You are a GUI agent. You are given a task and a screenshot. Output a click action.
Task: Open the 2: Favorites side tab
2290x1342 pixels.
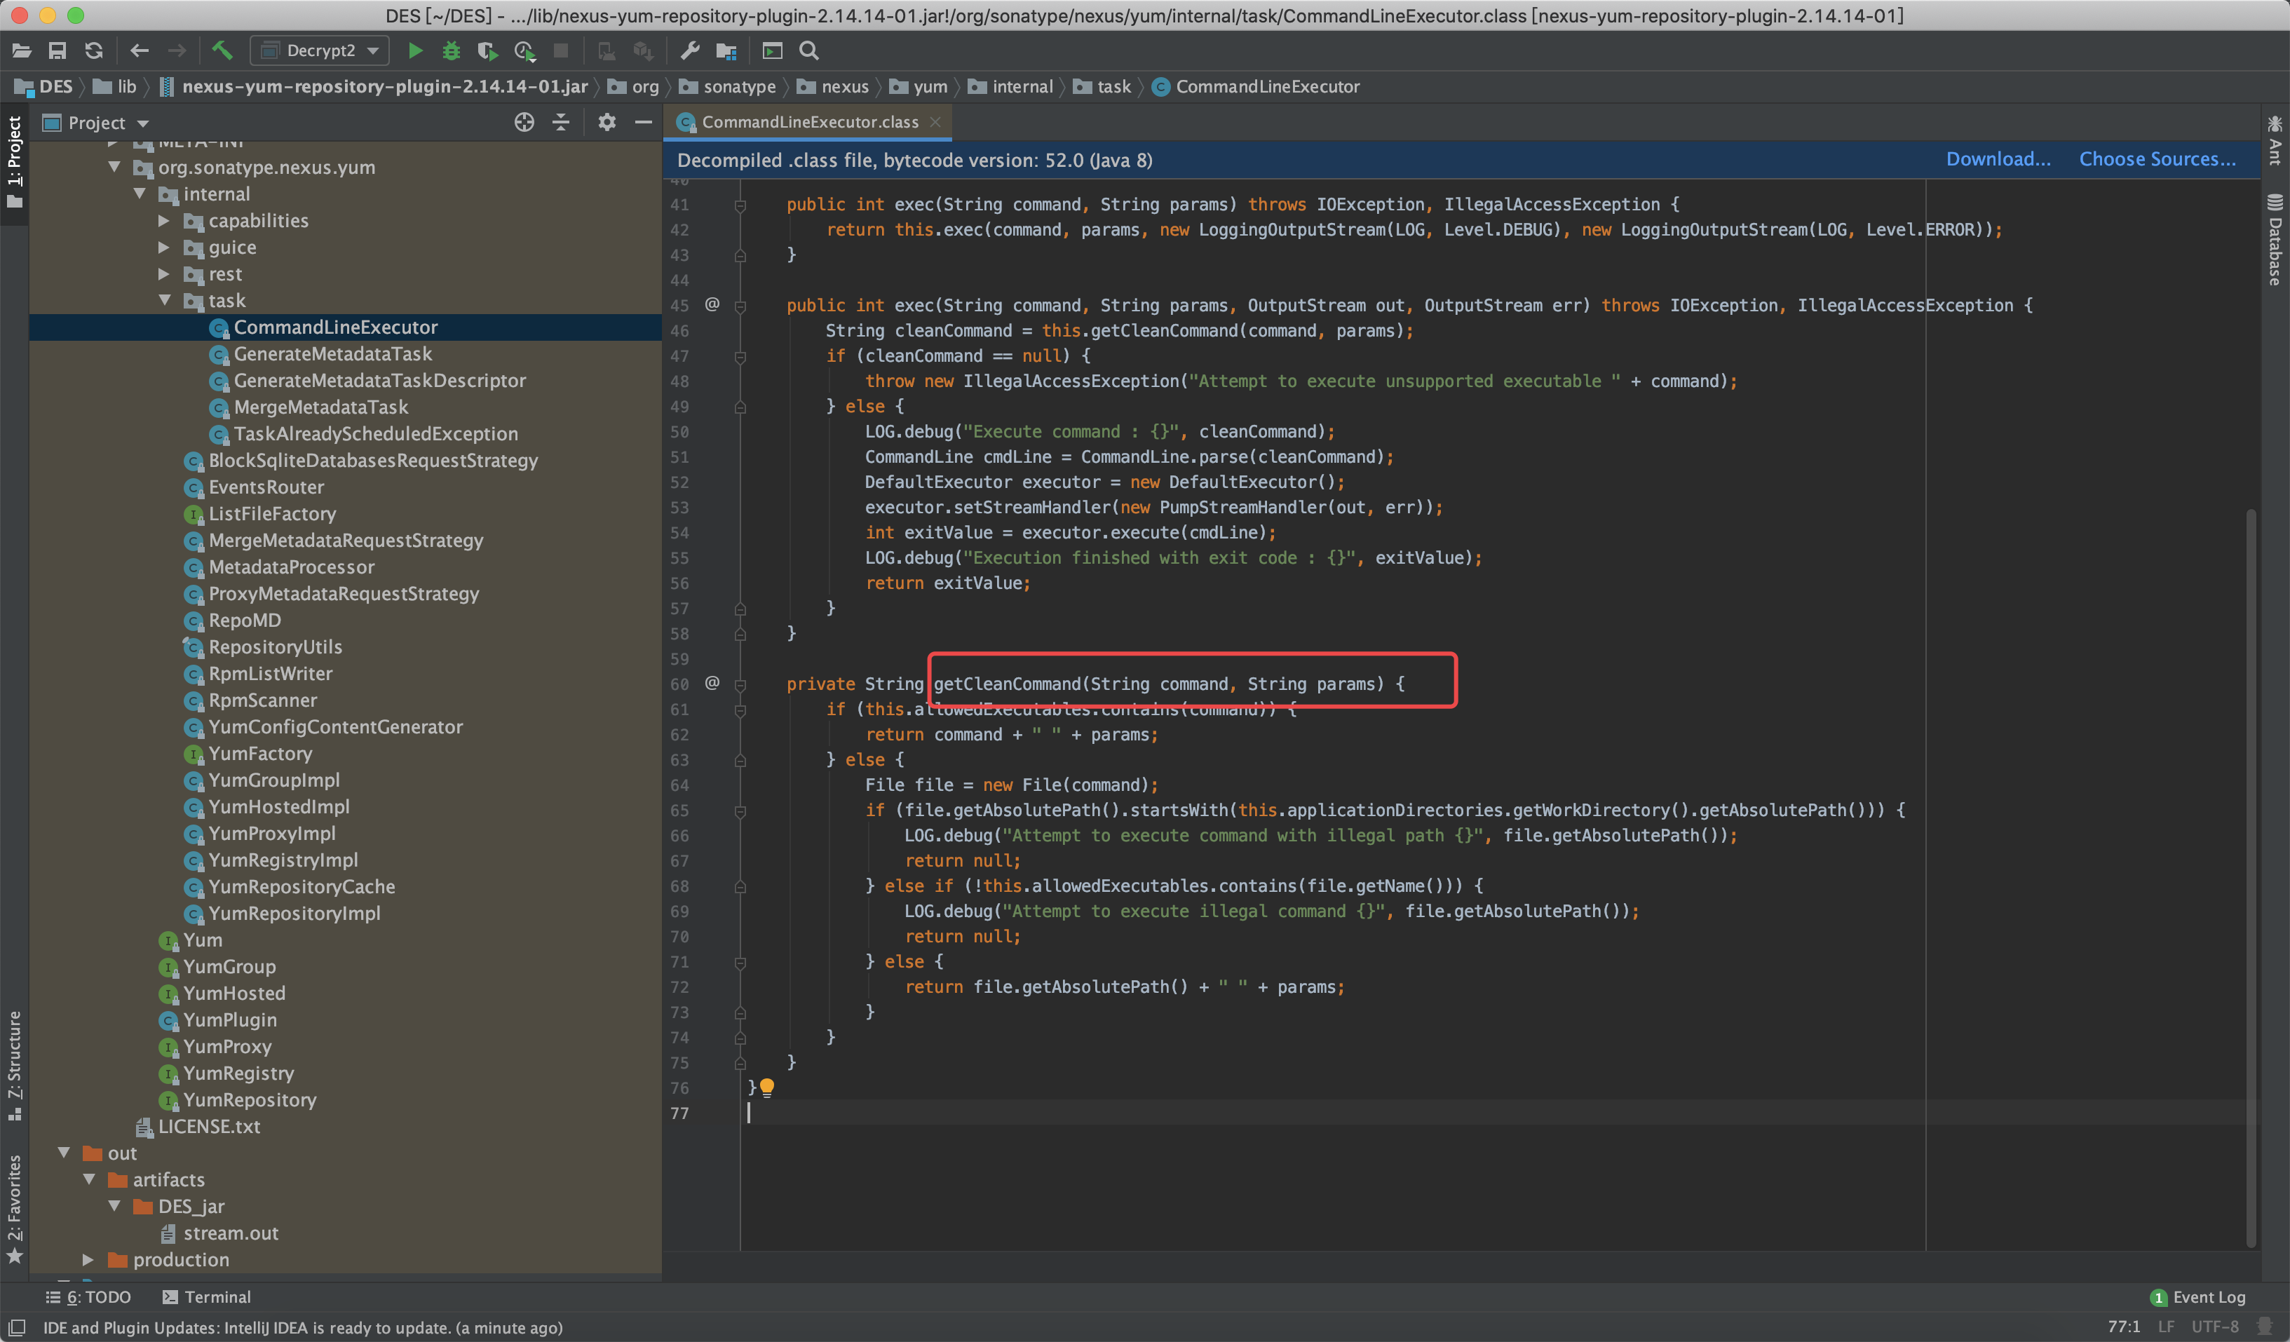[15, 1209]
